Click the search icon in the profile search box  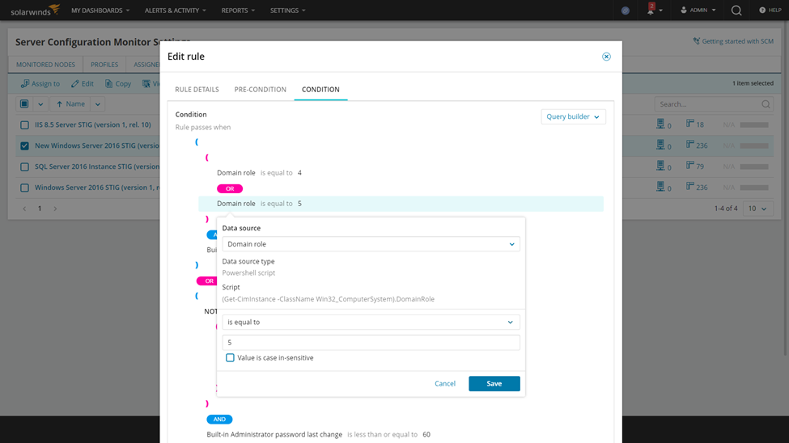pyautogui.click(x=766, y=104)
